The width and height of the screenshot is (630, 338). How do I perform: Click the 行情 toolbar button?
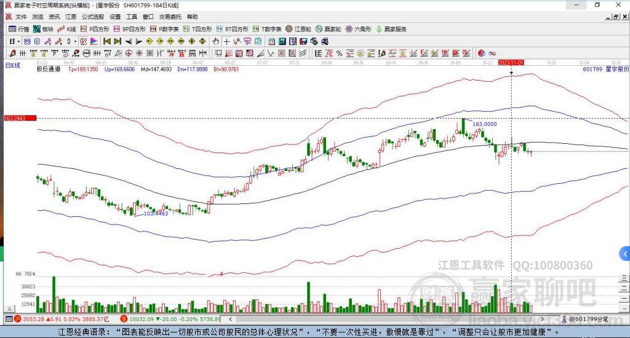[19, 29]
